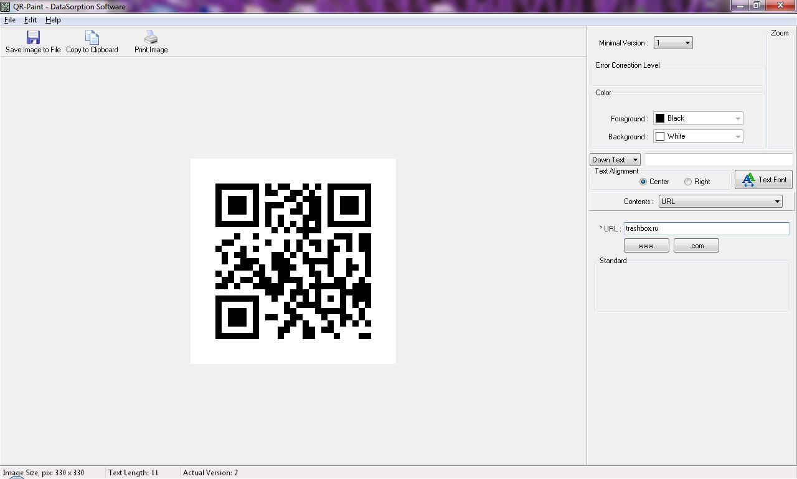Click the www. prefix button
This screenshot has height=479, width=797.
(x=646, y=246)
